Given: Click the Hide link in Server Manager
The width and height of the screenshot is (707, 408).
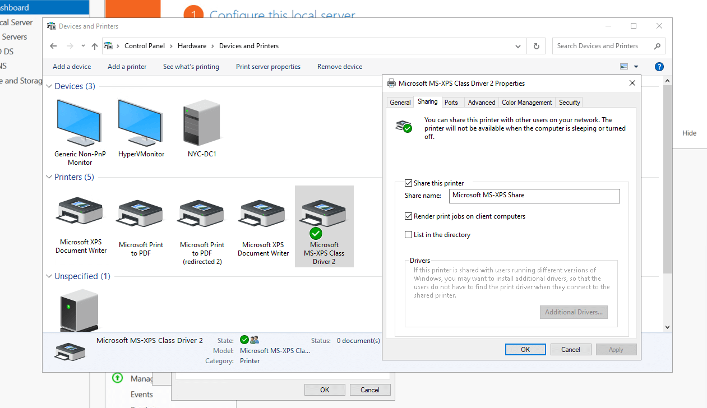Looking at the screenshot, I should click(x=689, y=133).
